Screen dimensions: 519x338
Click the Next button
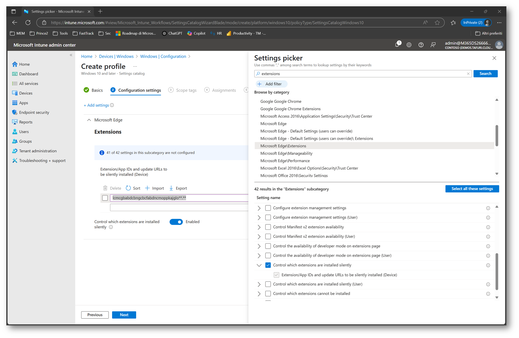point(124,315)
